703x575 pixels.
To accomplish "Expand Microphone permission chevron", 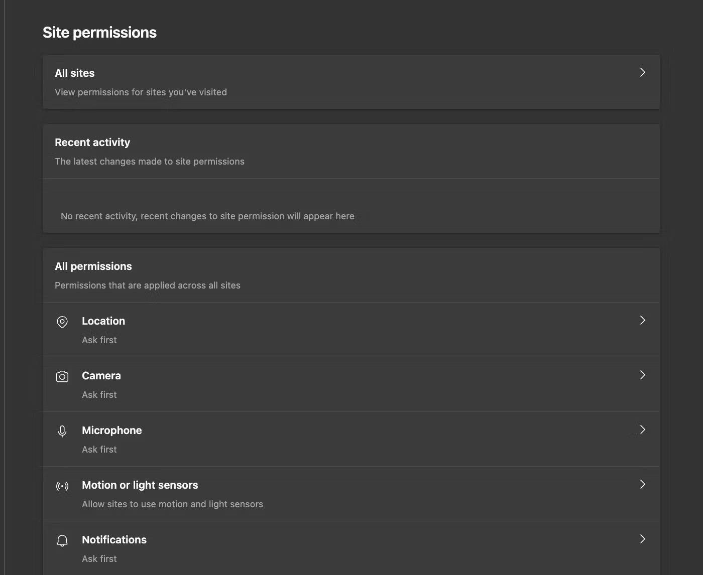I will pos(642,429).
